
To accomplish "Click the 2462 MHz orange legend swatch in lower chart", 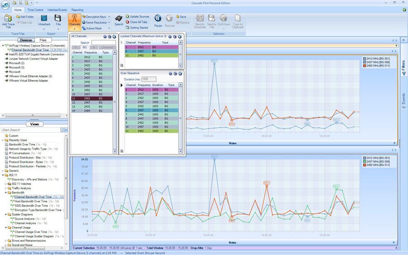I will pos(364,165).
